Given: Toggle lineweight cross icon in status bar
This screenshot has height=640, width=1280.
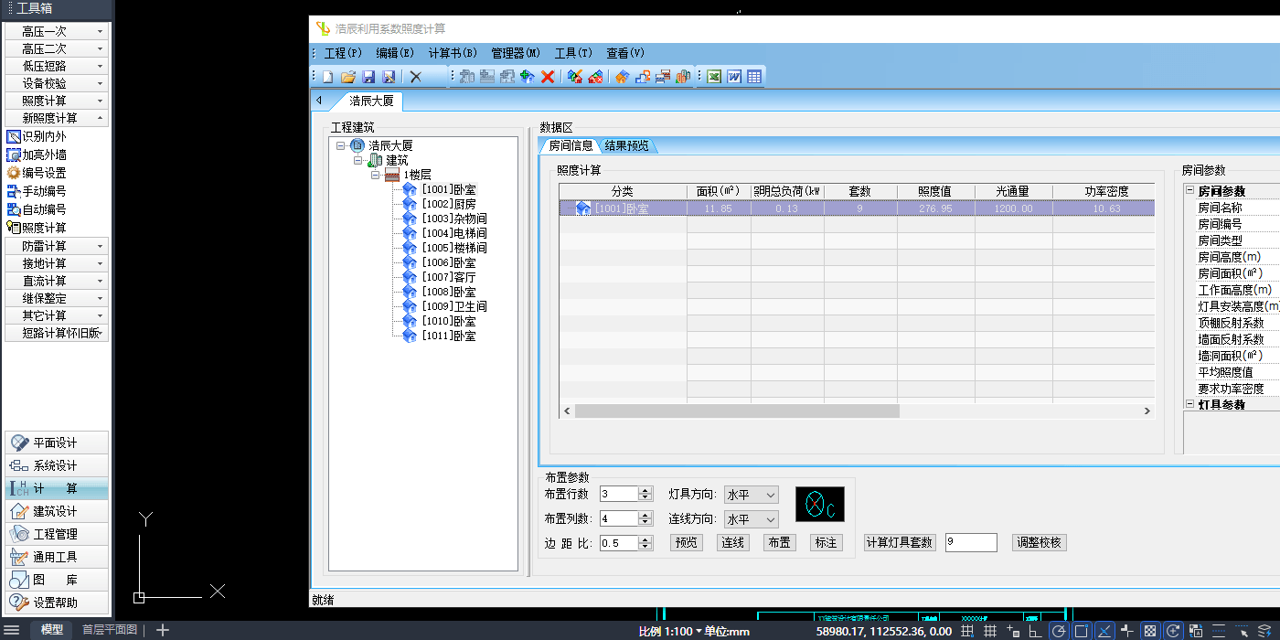Looking at the screenshot, I should (x=1127, y=631).
